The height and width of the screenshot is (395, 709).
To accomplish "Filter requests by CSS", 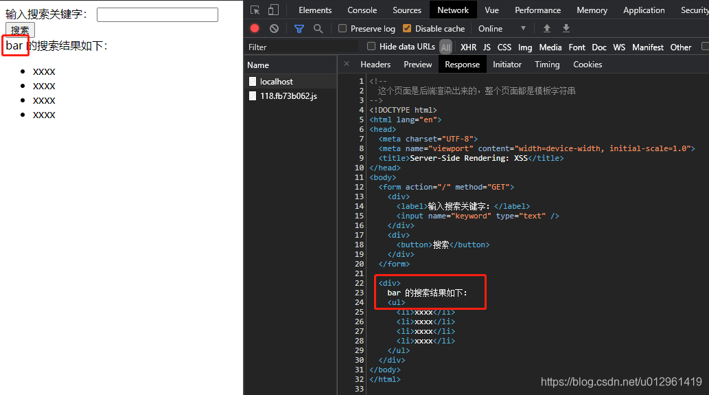I will pos(504,47).
